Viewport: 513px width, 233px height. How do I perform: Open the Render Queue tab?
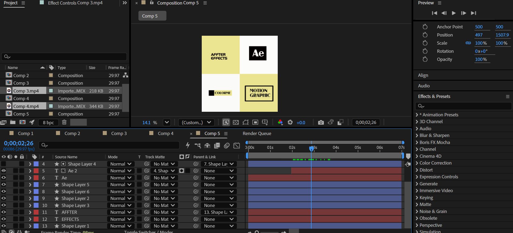(x=257, y=133)
